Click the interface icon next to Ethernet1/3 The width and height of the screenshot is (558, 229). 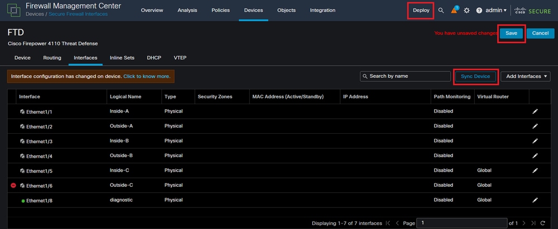click(22, 142)
